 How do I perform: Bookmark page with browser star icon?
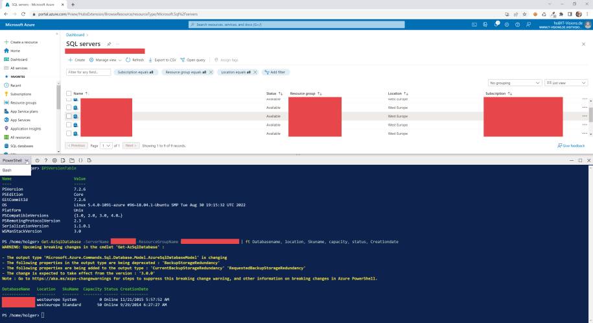tap(524, 14)
